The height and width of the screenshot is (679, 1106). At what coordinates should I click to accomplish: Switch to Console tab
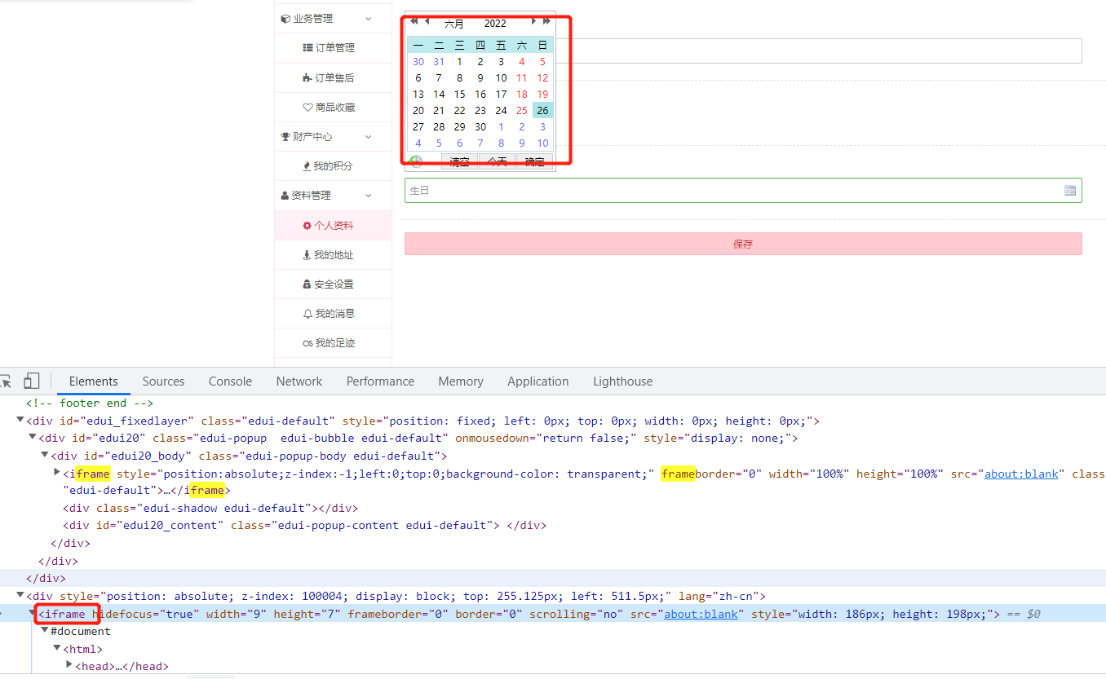pyautogui.click(x=230, y=381)
